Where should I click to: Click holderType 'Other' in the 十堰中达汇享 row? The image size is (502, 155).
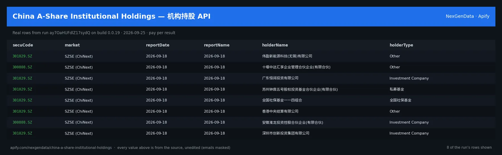click(x=395, y=67)
